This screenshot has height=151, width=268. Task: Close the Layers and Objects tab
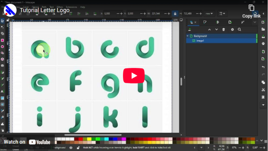(195, 22)
